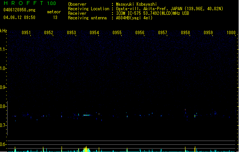Viewport: 239px width, 152px height.
Task: Click the date 04.06.12 09:50
Action: (19, 17)
